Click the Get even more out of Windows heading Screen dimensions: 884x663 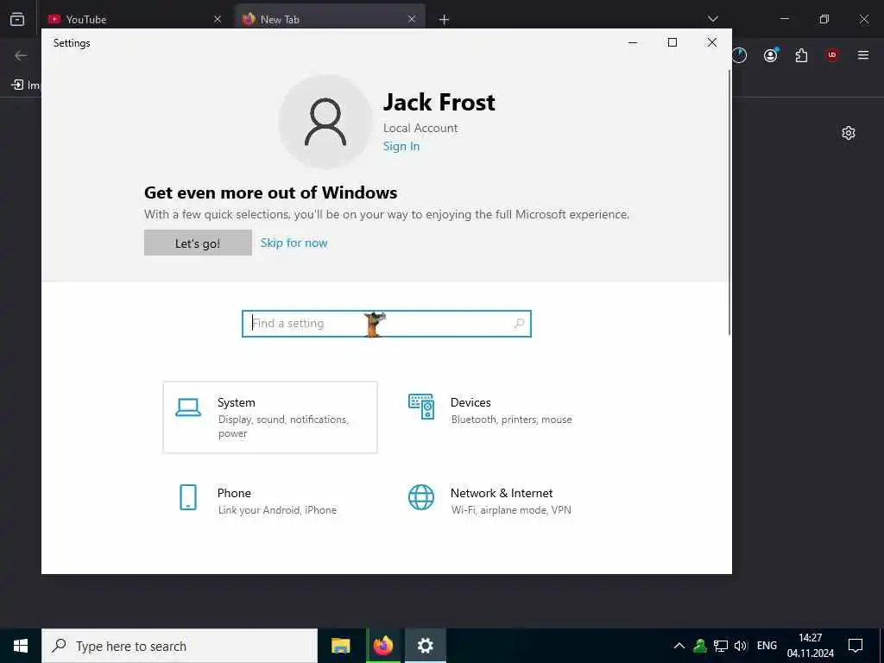(x=270, y=193)
